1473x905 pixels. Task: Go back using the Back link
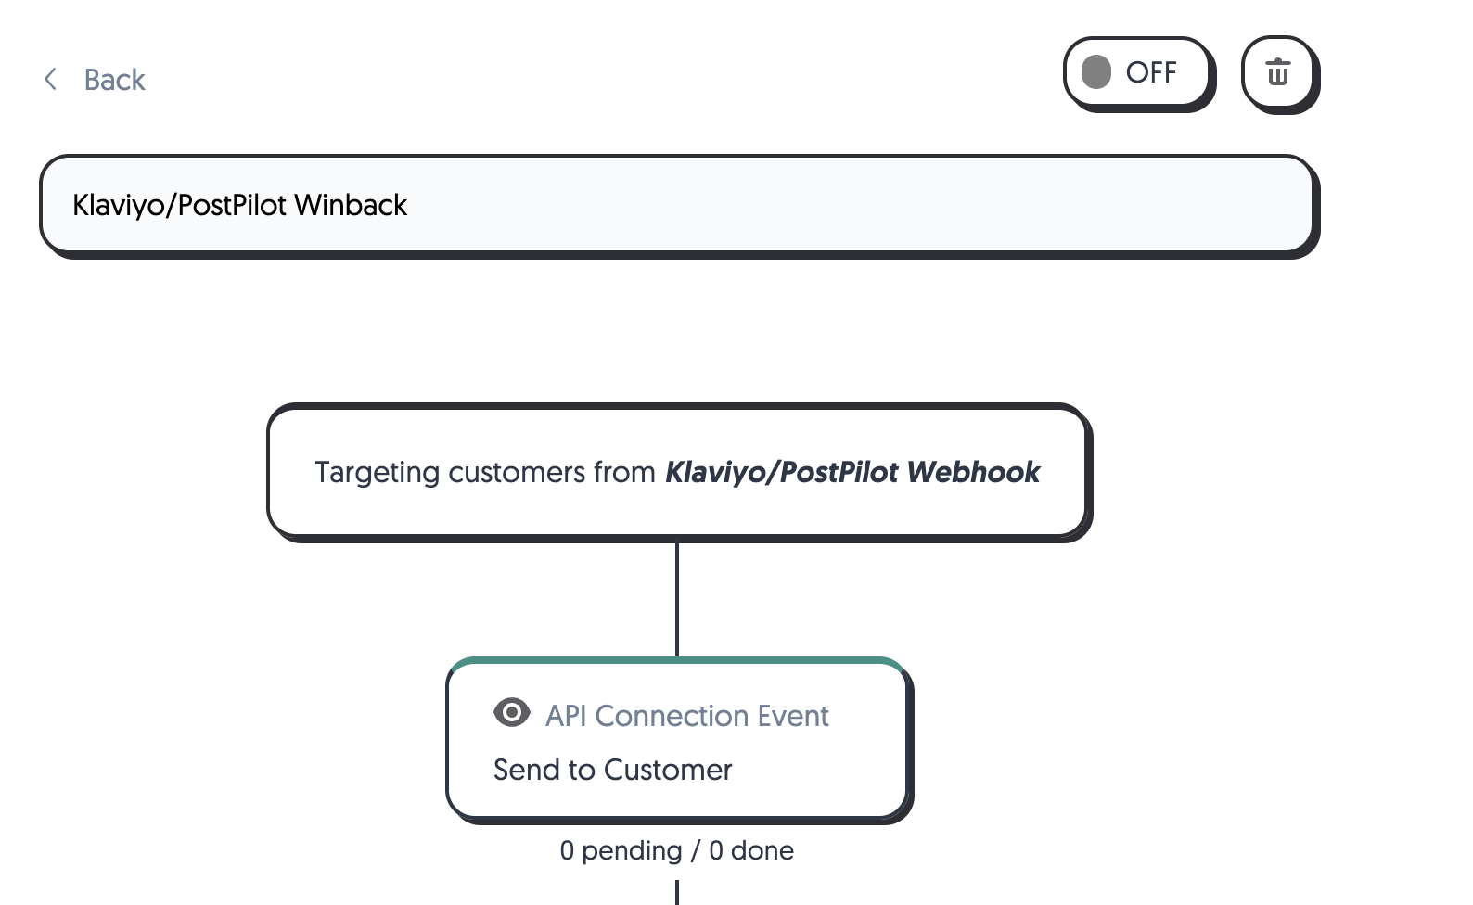click(114, 80)
